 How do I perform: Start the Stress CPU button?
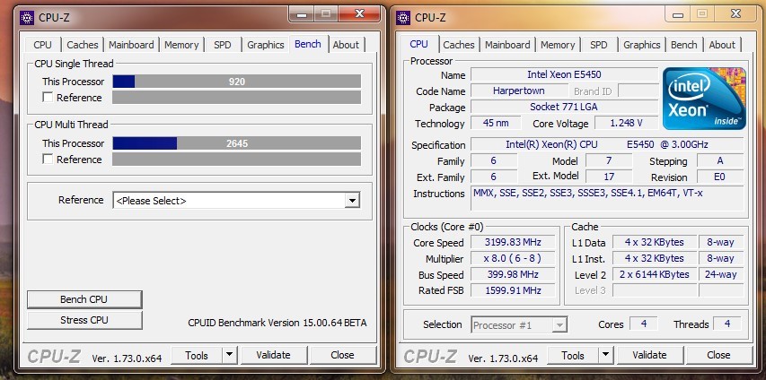point(84,320)
